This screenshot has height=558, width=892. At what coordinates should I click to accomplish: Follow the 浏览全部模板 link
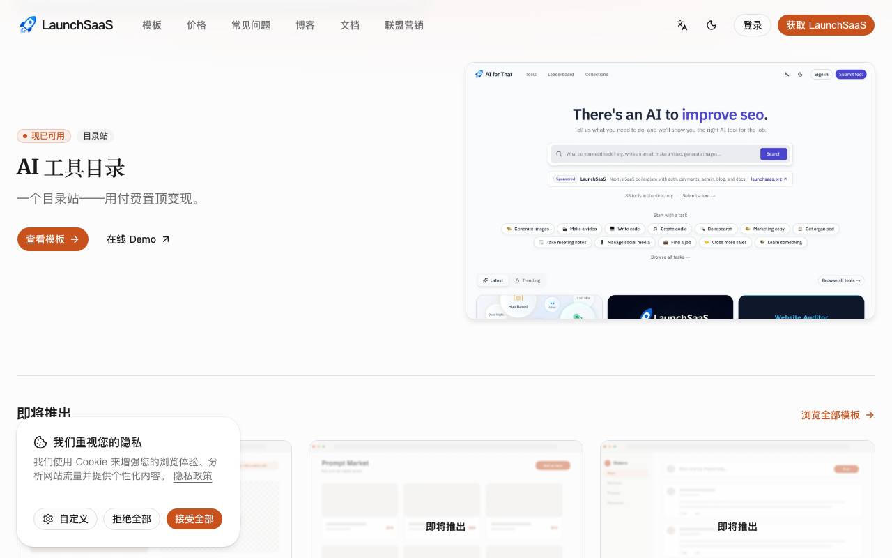[838, 415]
